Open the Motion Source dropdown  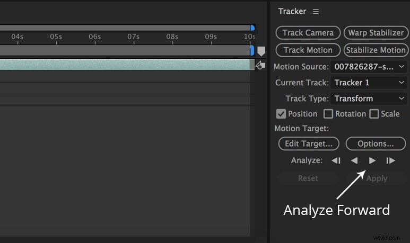coord(369,67)
